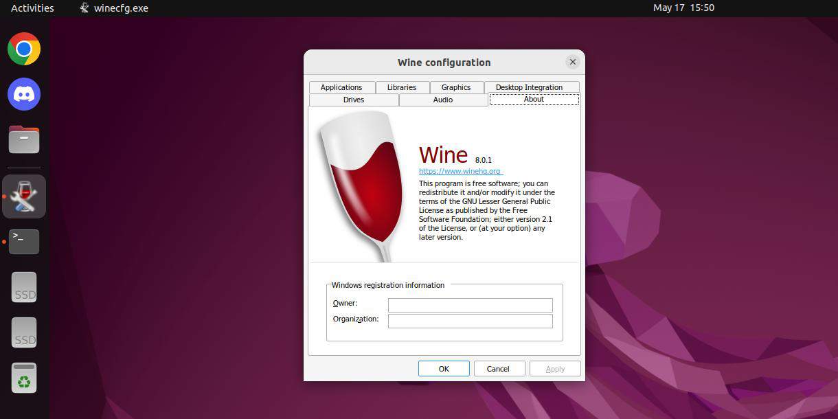This screenshot has width=838, height=419.
Task: Click the Cancel button
Action: click(499, 368)
